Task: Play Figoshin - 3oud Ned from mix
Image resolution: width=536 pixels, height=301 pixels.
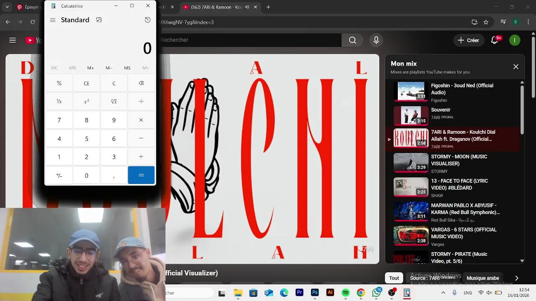Action: [x=453, y=92]
